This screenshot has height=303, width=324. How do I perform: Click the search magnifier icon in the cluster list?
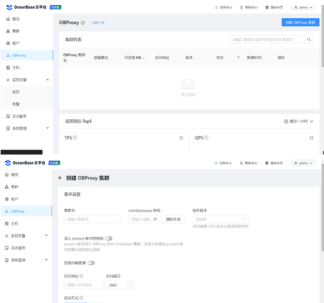(x=309, y=39)
